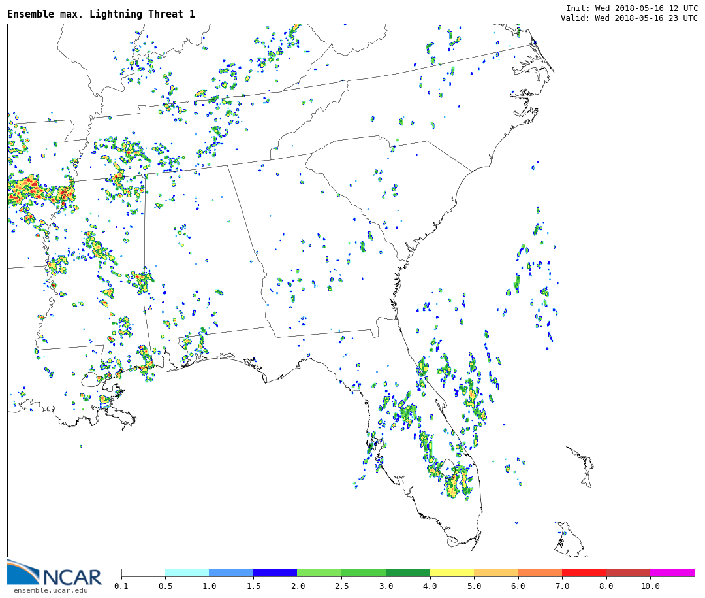Click the bright red 7.0–8.0 color segment

[584, 573]
